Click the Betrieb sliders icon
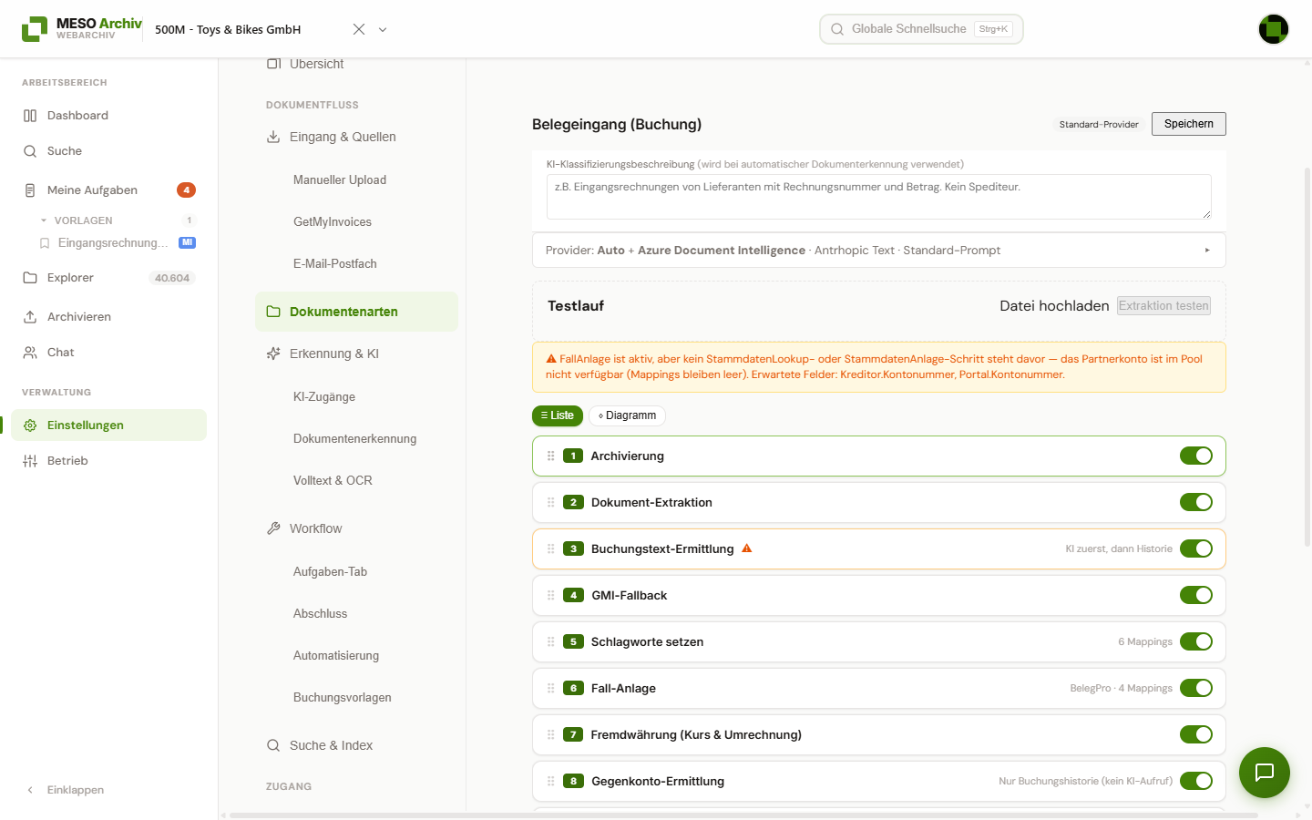This screenshot has width=1312, height=820. pyautogui.click(x=30, y=461)
